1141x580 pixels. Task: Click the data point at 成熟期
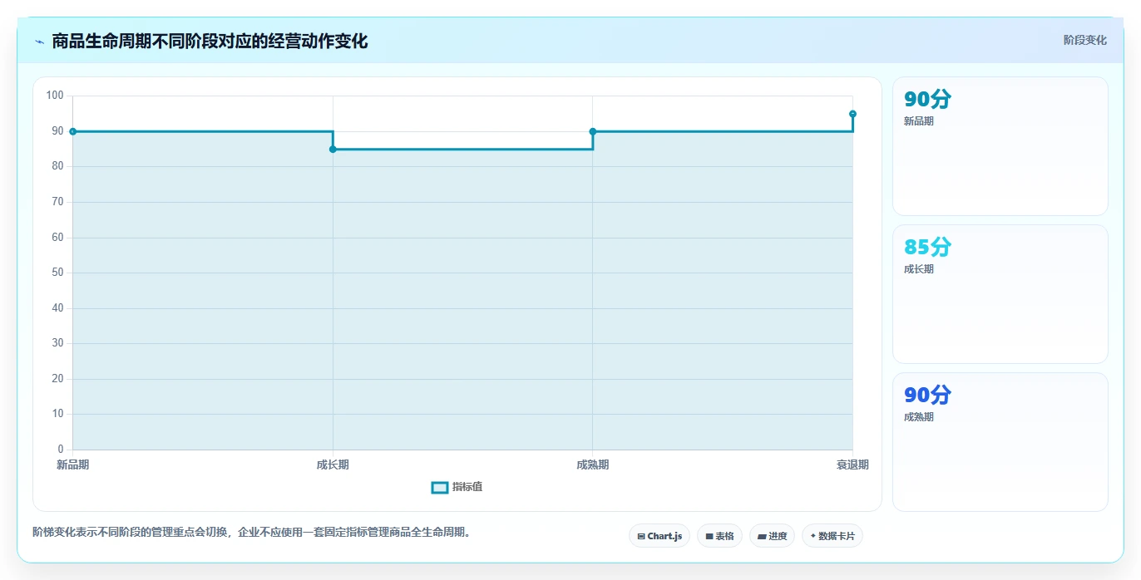(593, 131)
